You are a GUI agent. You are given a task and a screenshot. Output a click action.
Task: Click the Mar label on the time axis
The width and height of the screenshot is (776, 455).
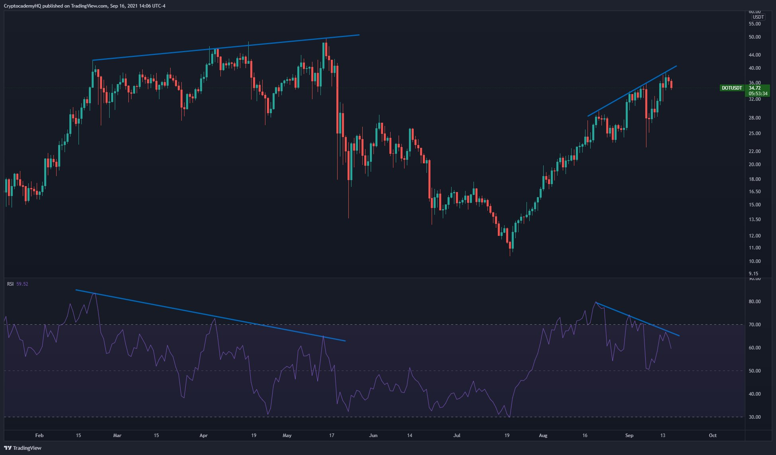pos(117,435)
